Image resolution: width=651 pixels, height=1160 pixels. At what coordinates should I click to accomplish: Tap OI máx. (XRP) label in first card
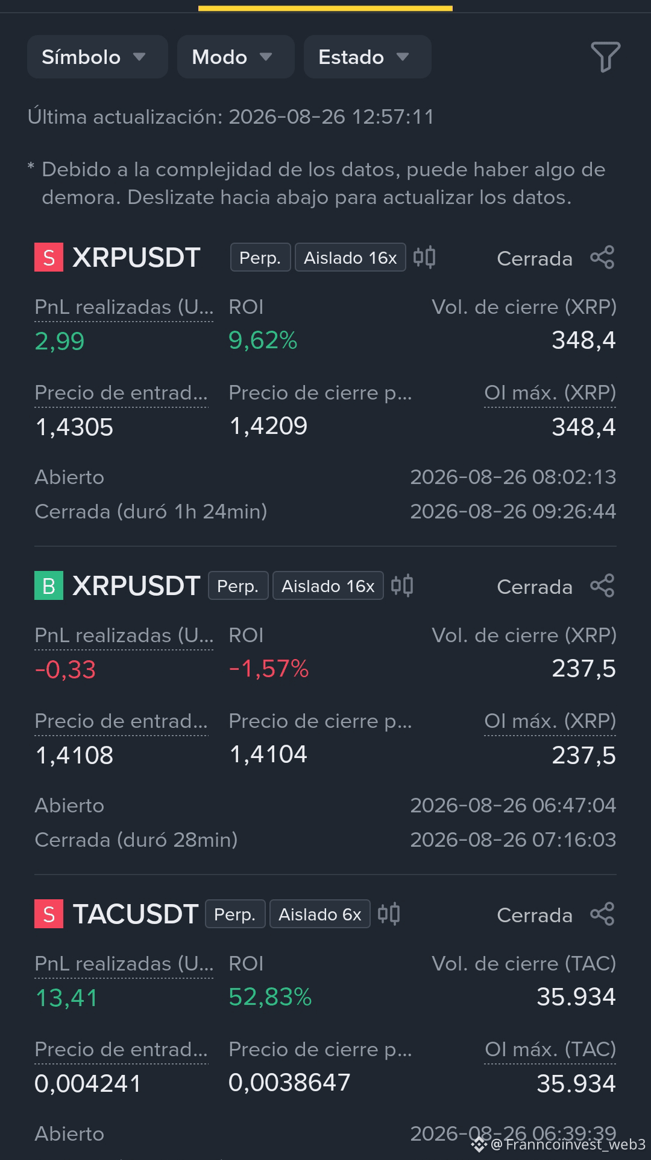(550, 393)
